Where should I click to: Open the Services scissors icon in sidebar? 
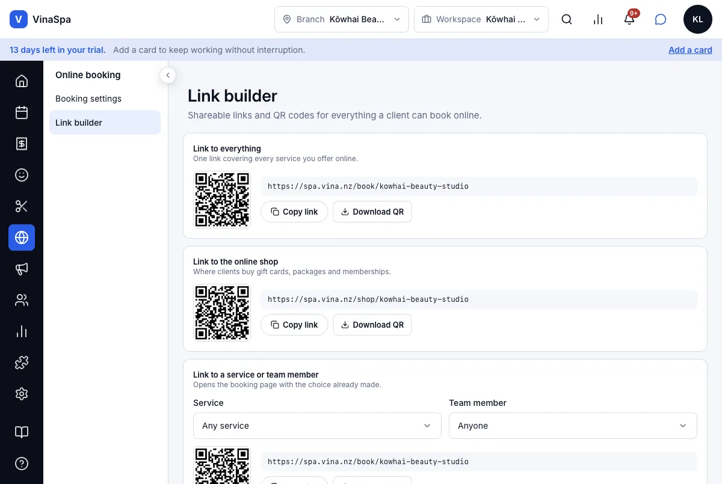pyautogui.click(x=22, y=206)
